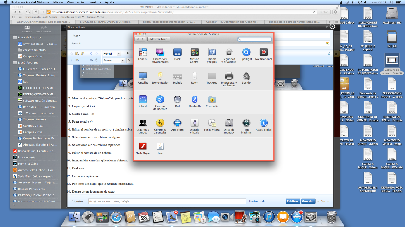Image resolution: width=405 pixels, height=227 pixels.
Task: Open the Visualización menu
Action: click(x=76, y=2)
